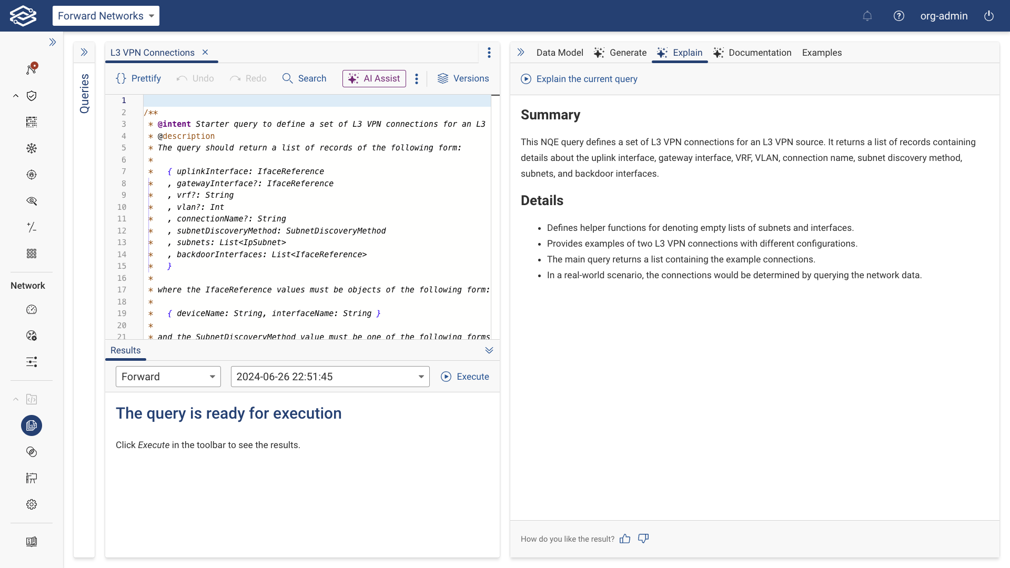Open the toolbar overflow three-dot menu
Screen dimensions: 1010x568
[417, 79]
